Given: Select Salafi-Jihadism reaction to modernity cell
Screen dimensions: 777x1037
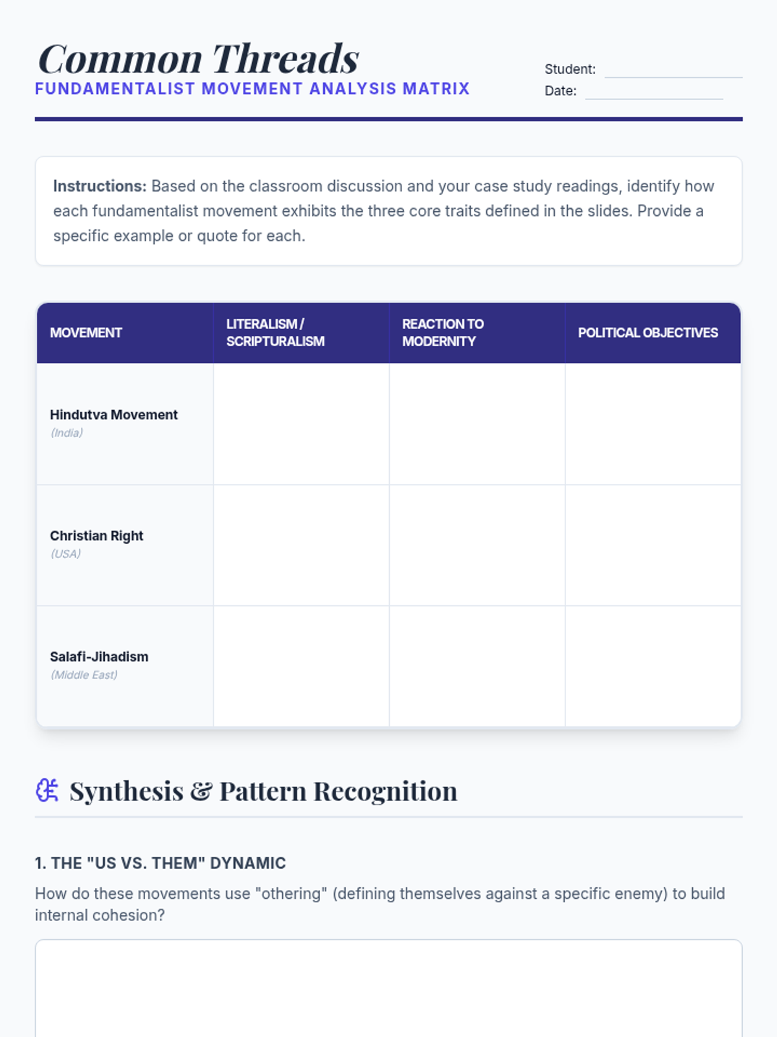Looking at the screenshot, I should [477, 666].
